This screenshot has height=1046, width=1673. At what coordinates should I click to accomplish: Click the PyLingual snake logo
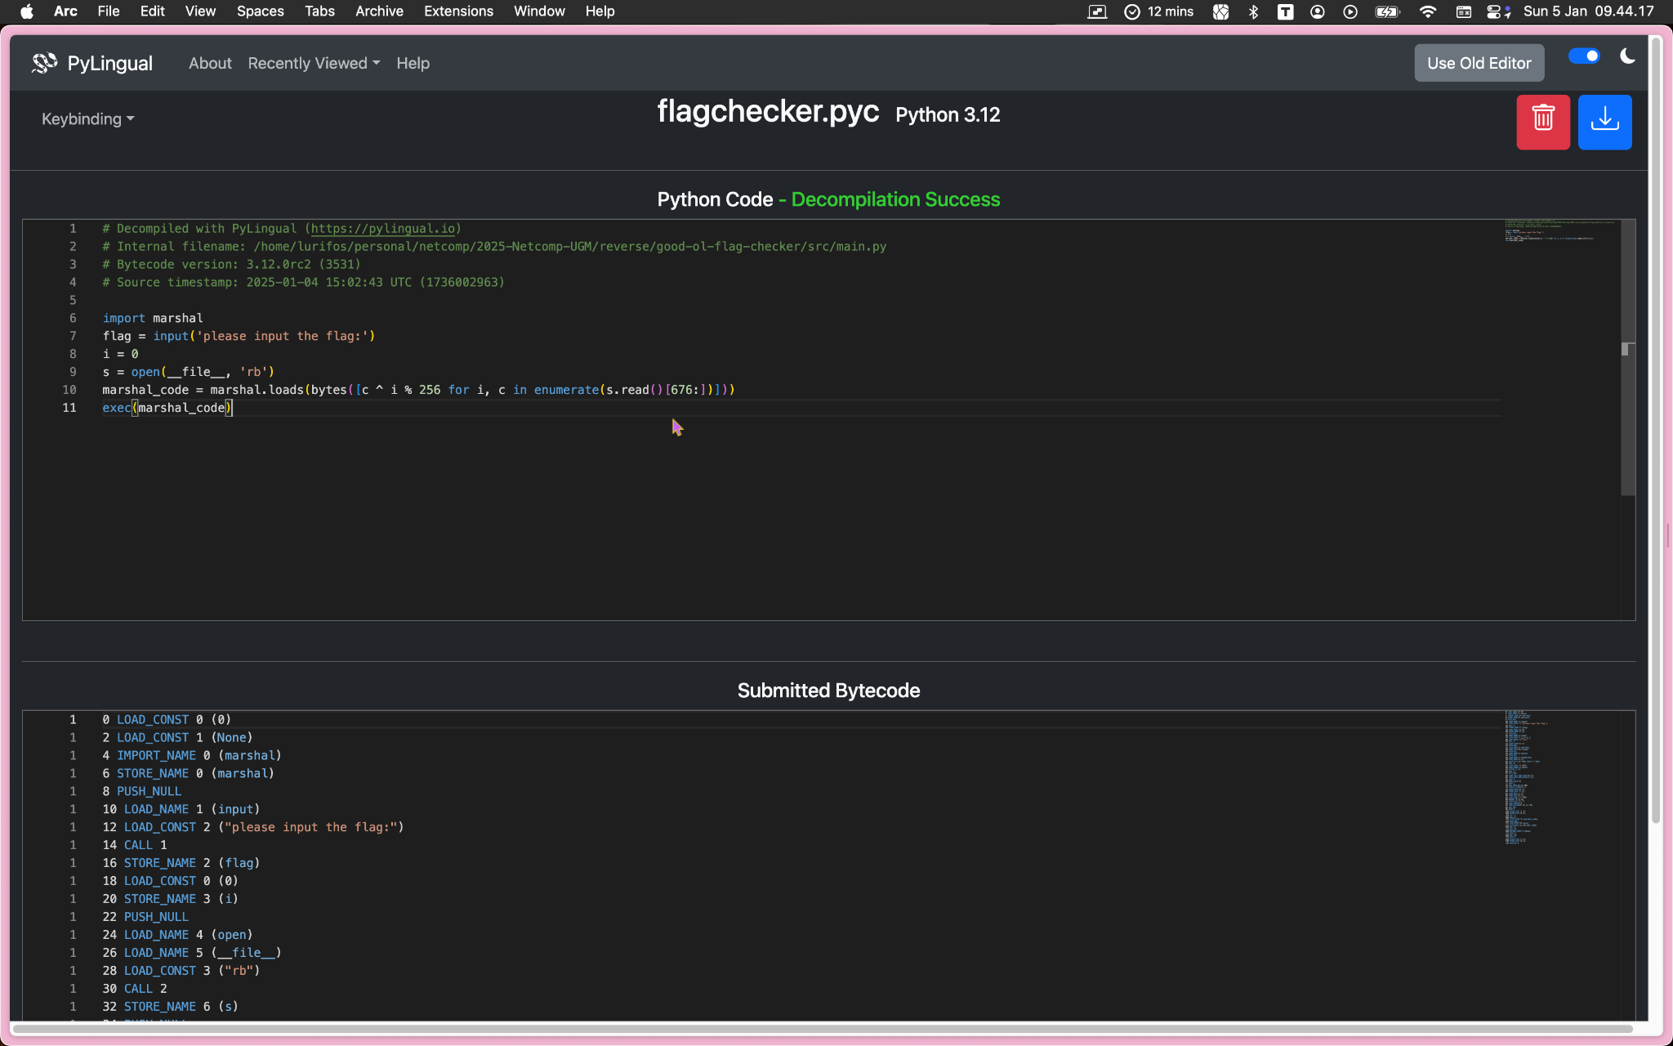point(45,63)
